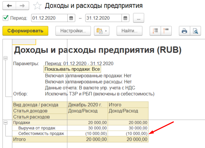205x148 pixels.
Task: Add report to favorites with star icon
Action: click(x=37, y=6)
